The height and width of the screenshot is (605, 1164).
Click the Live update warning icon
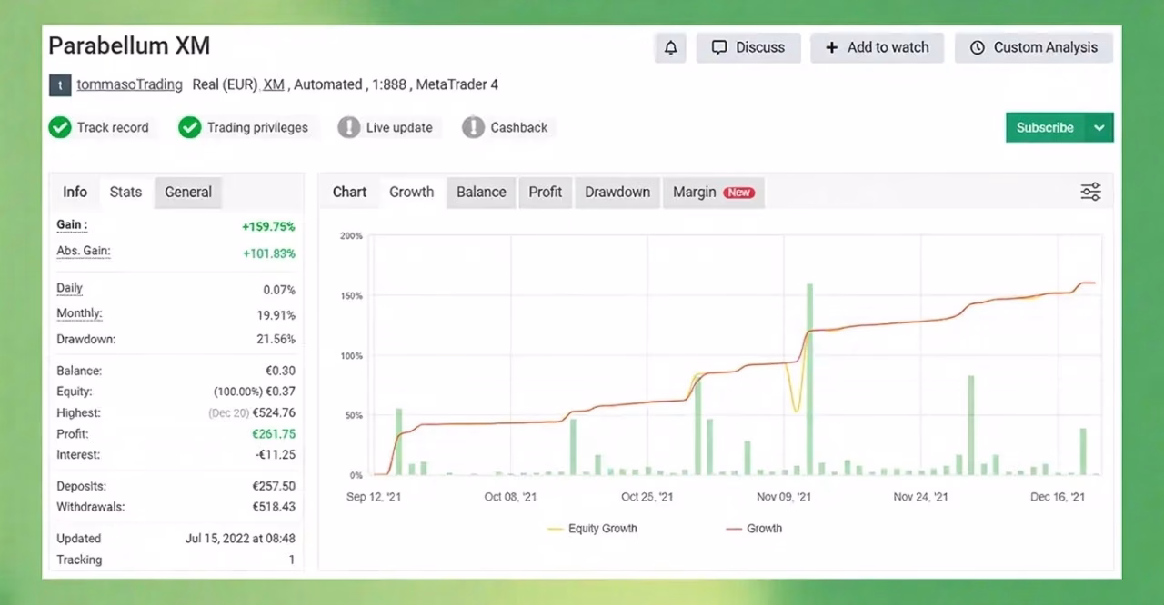(349, 127)
